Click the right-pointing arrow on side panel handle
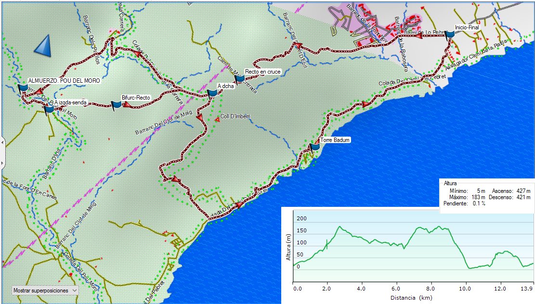Viewport: 535px width, 304px height. pos(2,163)
